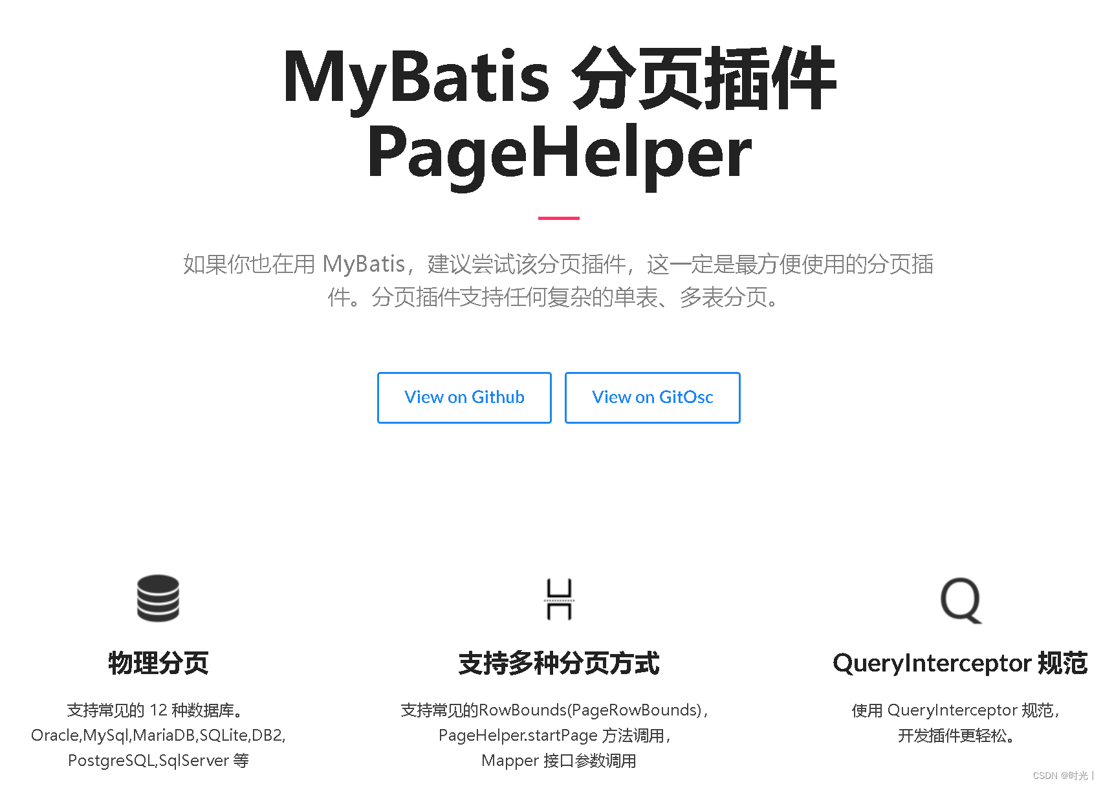Viewport: 1103px width, 786px height.
Task: Click the intro paragraph about 分页插件
Action: tap(559, 281)
